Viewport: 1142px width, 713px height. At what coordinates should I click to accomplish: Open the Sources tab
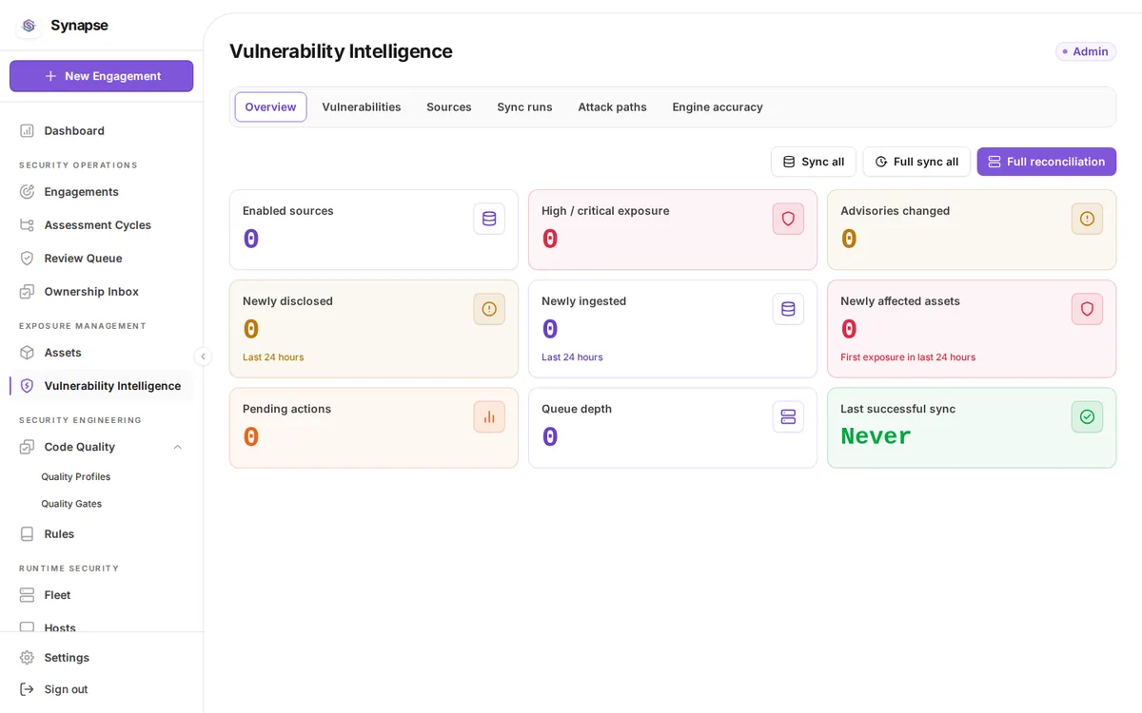pos(449,106)
